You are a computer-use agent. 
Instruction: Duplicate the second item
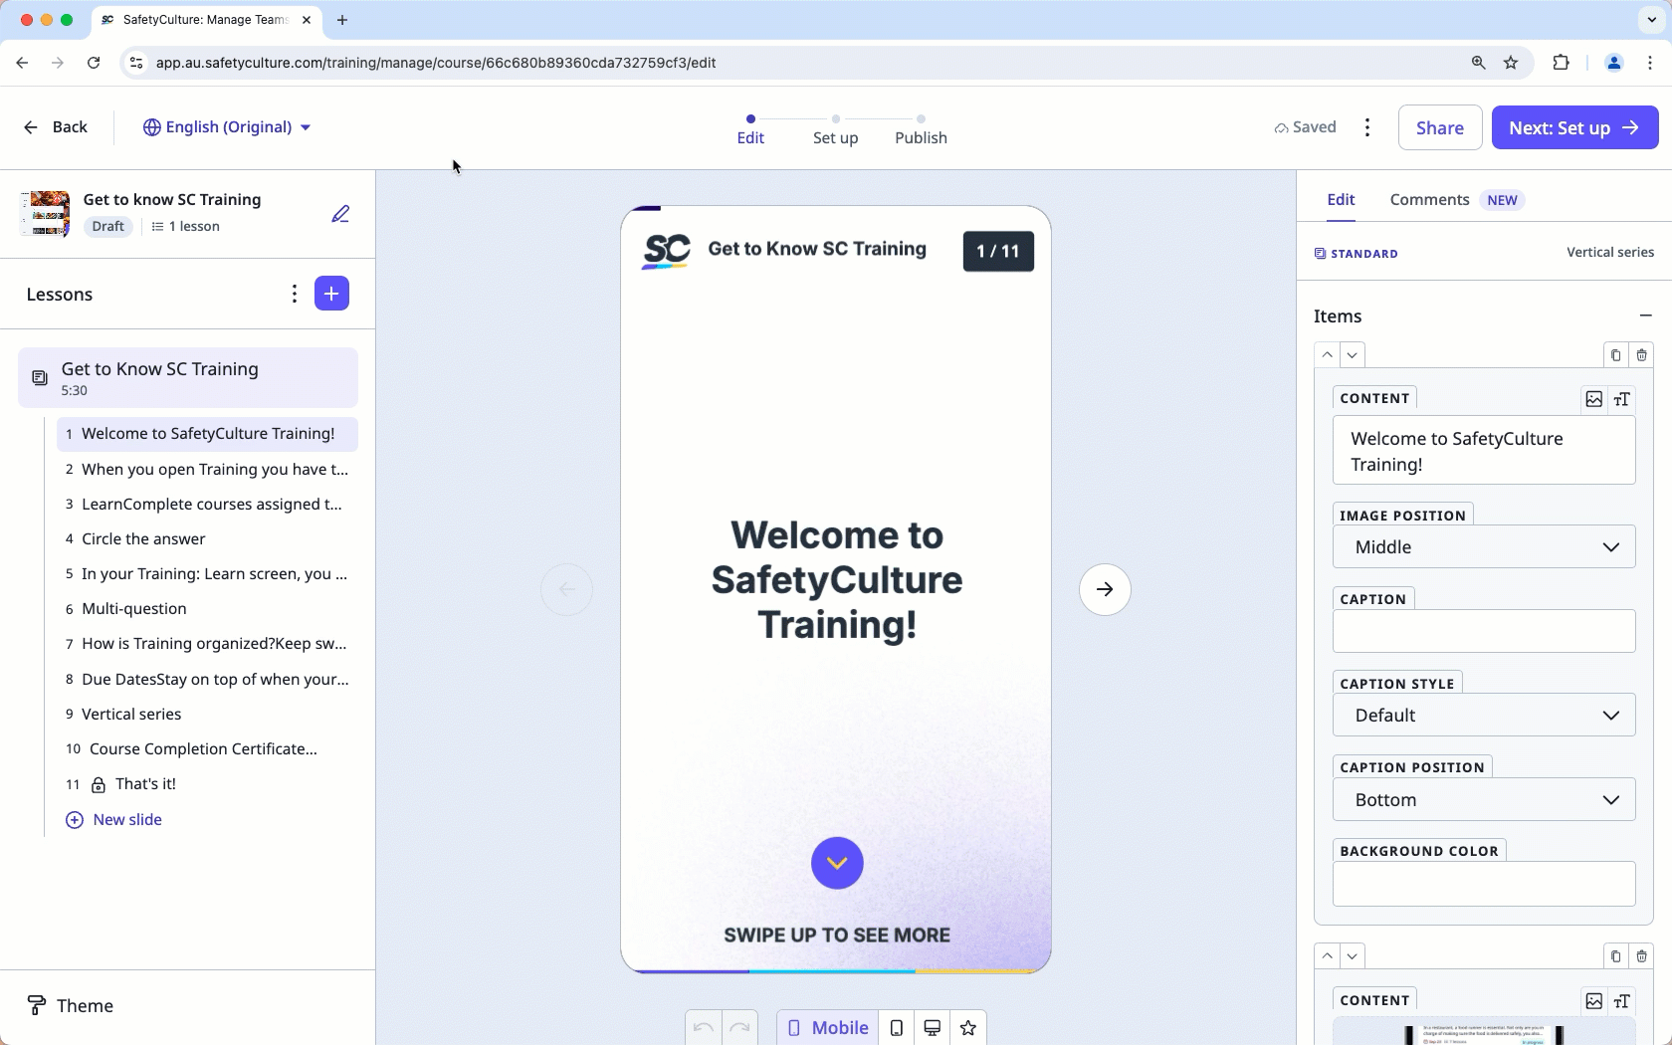[1615, 955]
